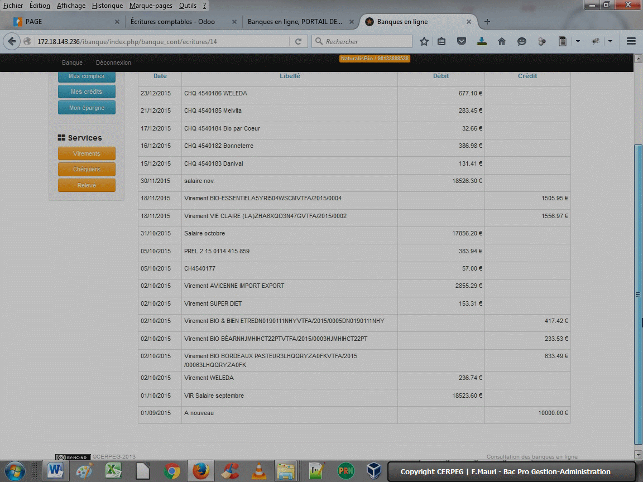
Task: Open VirtualBox from the taskbar
Action: (374, 471)
